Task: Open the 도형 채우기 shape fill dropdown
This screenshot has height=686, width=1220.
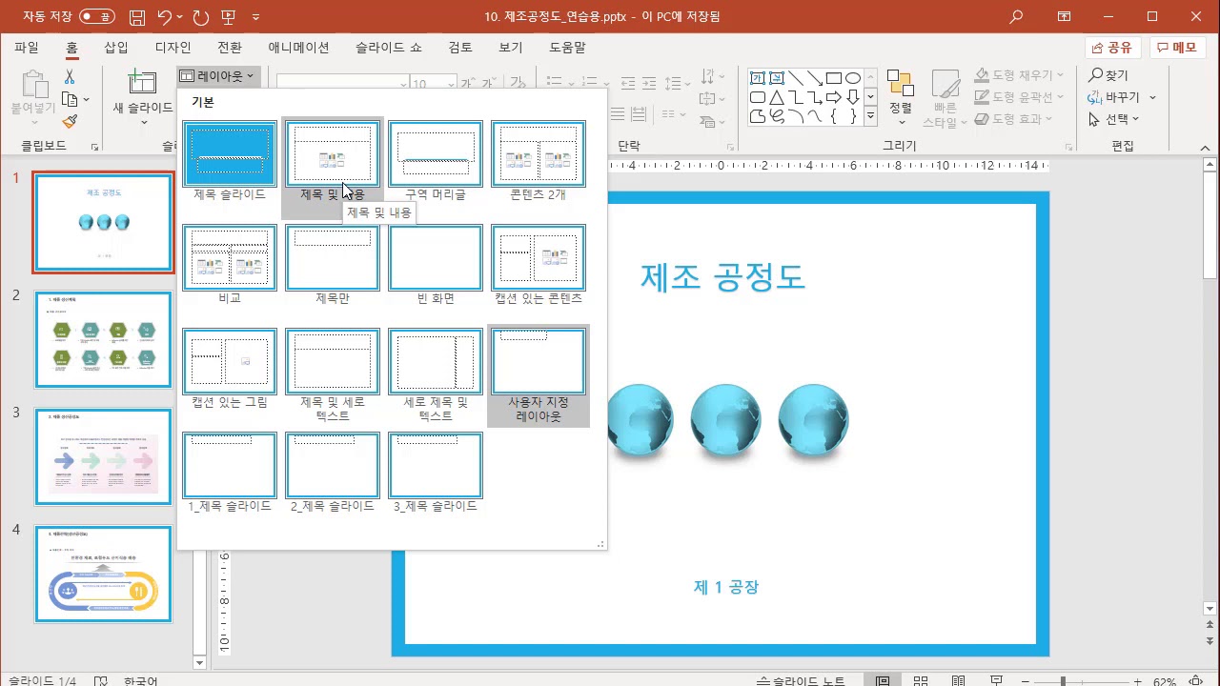Action: 1020,75
